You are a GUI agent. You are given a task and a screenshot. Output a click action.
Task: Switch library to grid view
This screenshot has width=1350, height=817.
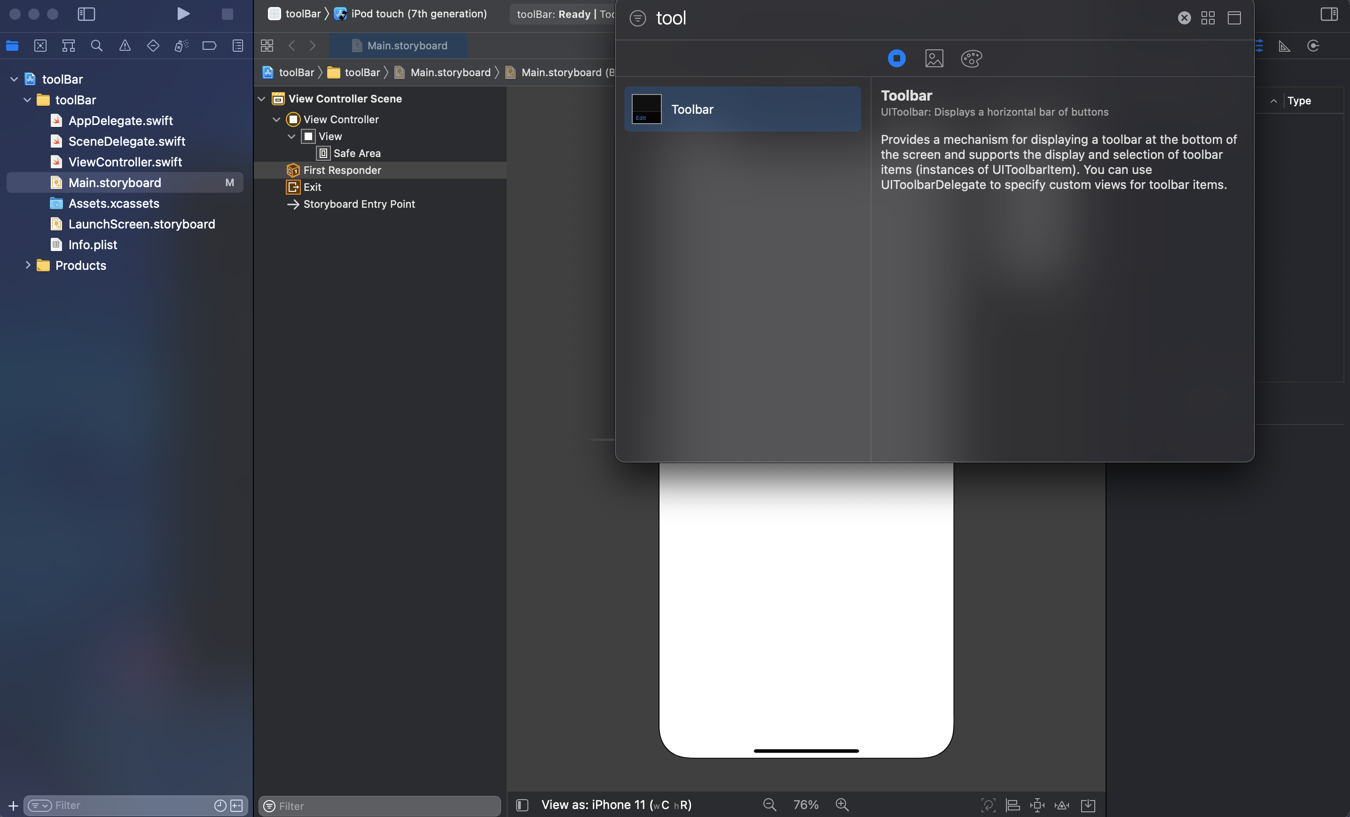coord(1208,18)
